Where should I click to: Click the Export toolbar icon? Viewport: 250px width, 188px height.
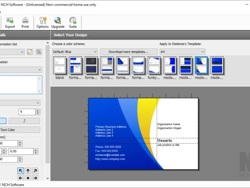tap(10, 23)
